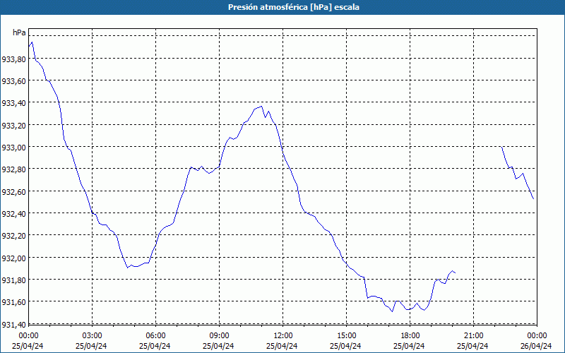Click the 932,00 y-axis value
Viewport: 565px width, 353px height.
[x=13, y=258]
